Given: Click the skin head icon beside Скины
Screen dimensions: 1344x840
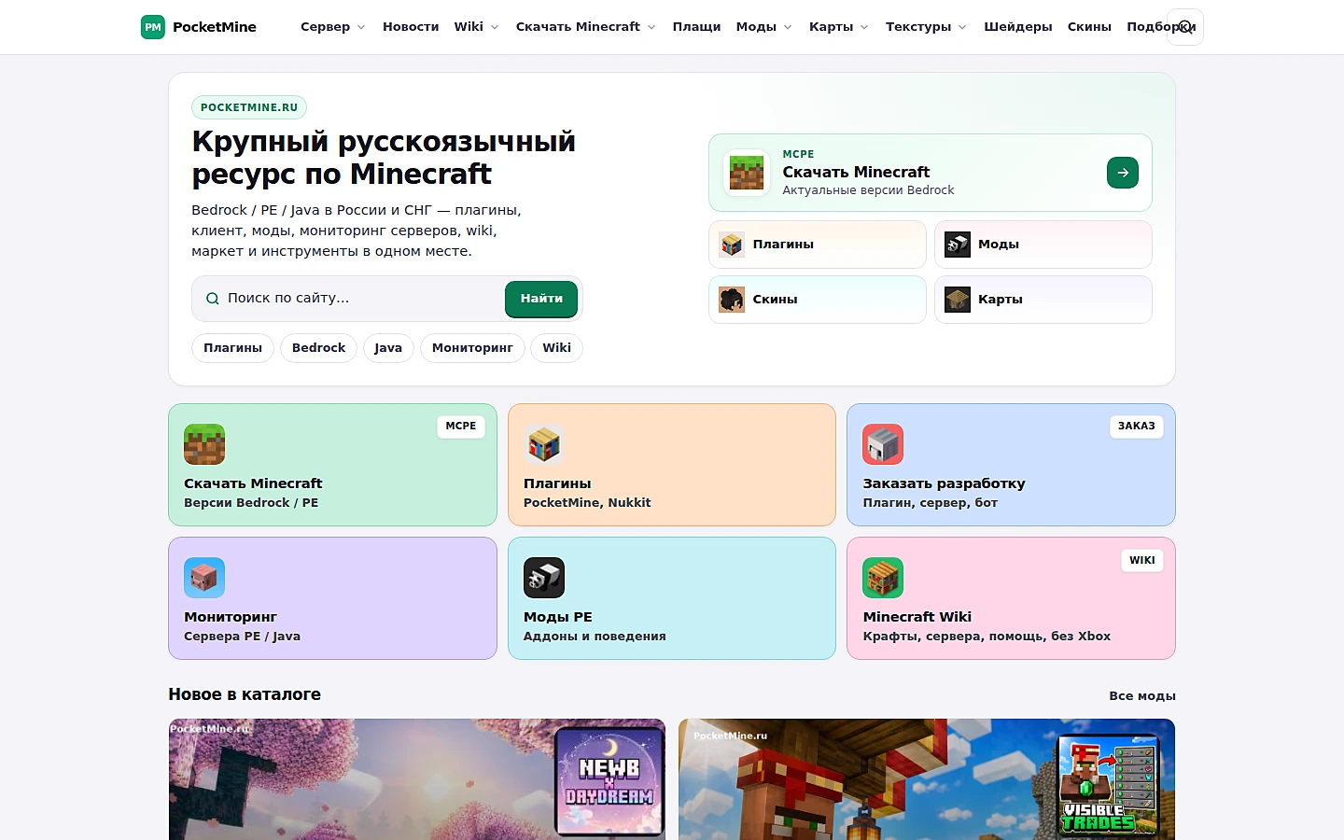Looking at the screenshot, I should coord(732,300).
